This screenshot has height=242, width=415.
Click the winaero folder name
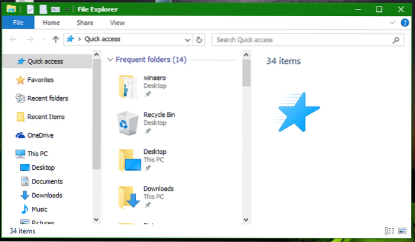[155, 77]
